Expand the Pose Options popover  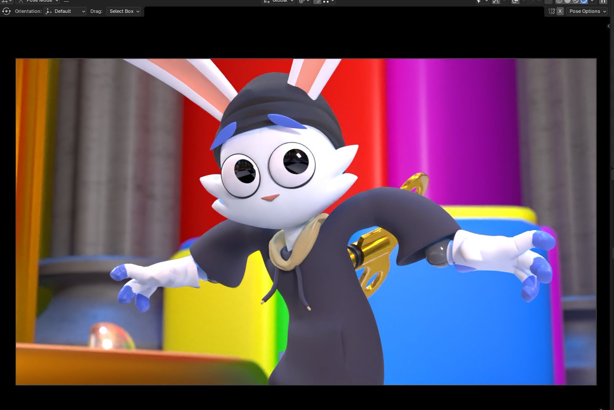click(587, 11)
